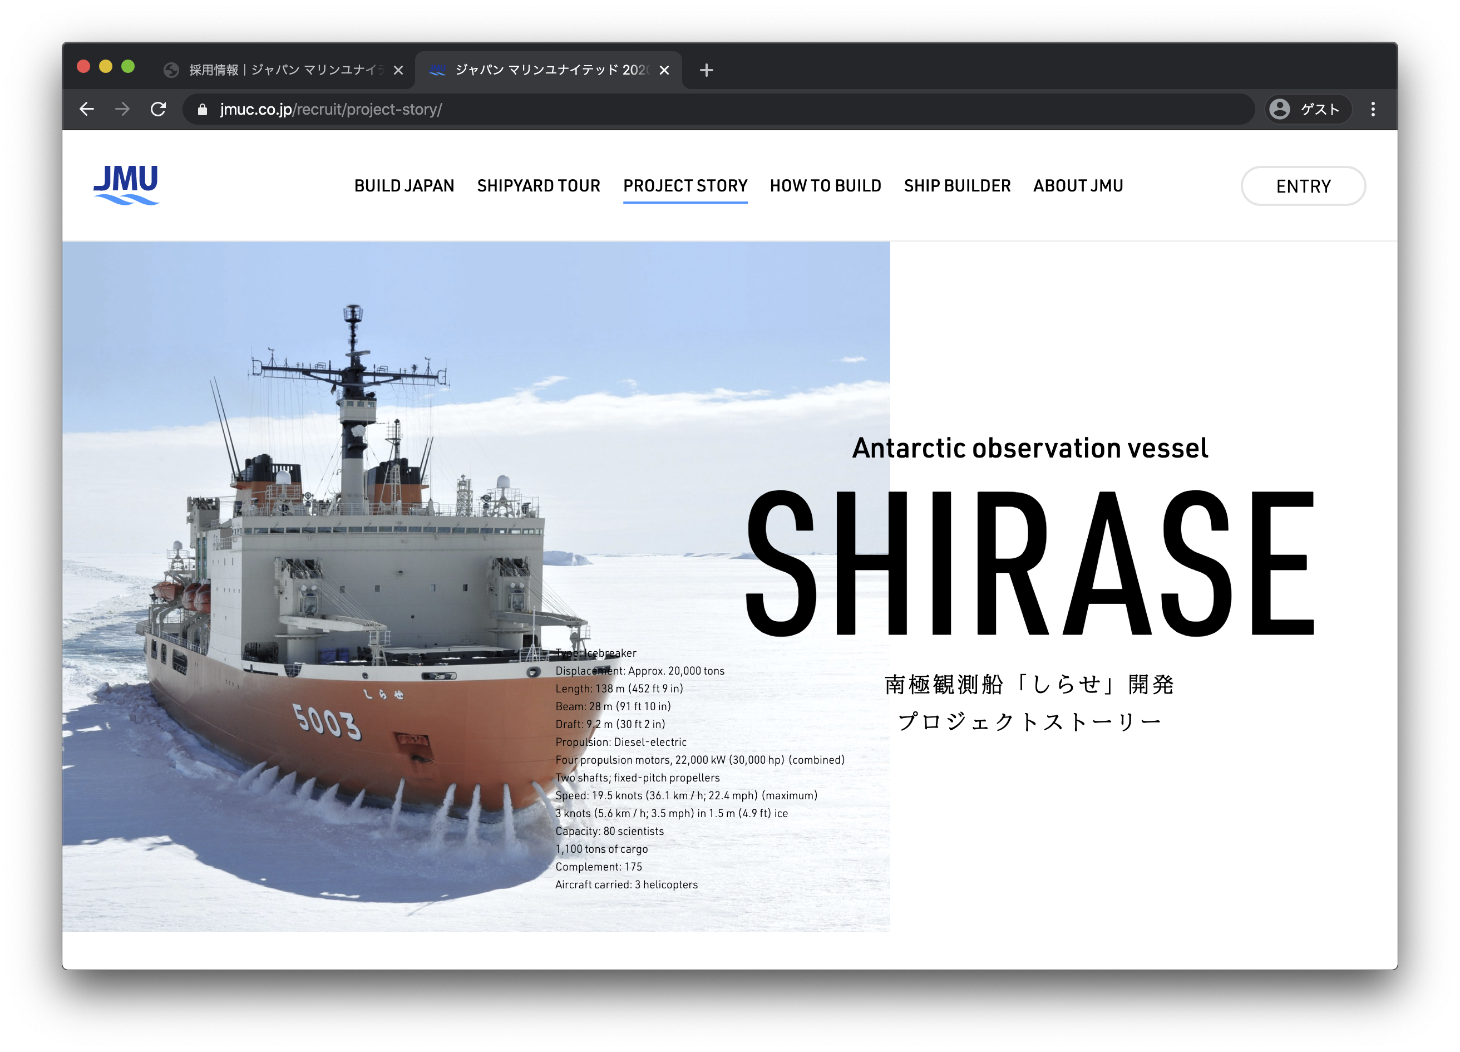Viewport: 1460px width, 1052px height.
Task: Click 'Four propulsion motors, 22,000 kW' line
Action: [700, 760]
